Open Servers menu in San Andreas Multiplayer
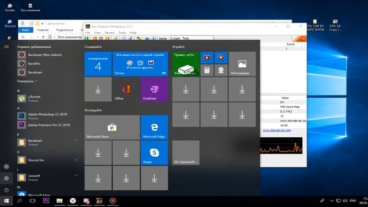368x207 pixels. tap(110, 33)
